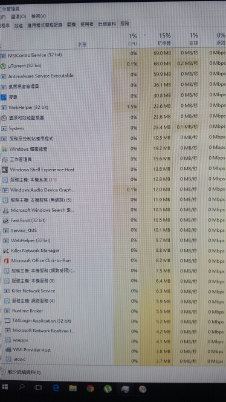Open the 檢視(V) menu
The height and width of the screenshot is (402, 226).
[x=39, y=16]
